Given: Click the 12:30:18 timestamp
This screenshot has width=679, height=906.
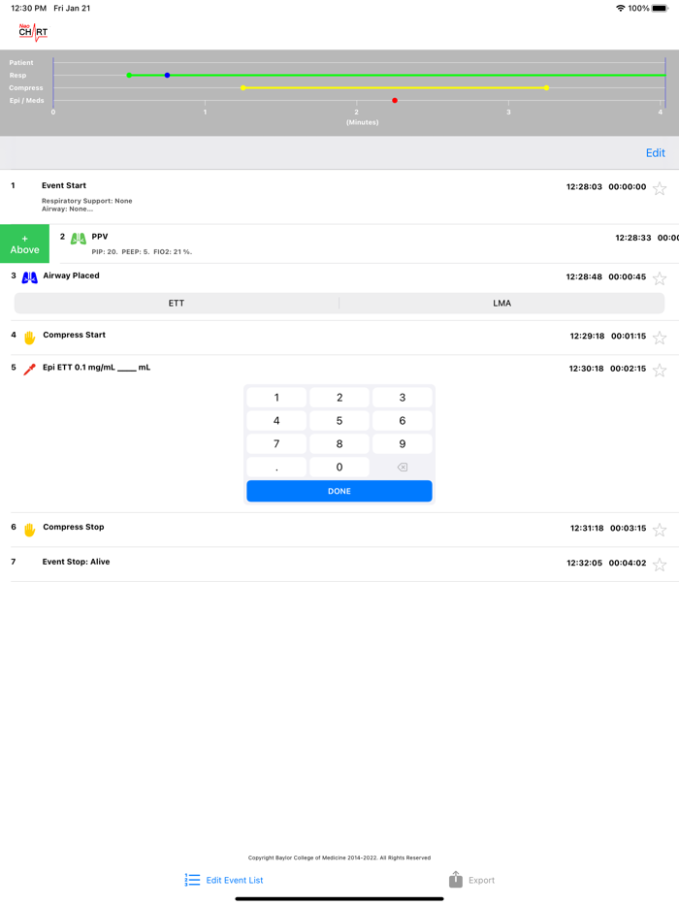Looking at the screenshot, I should pos(586,368).
